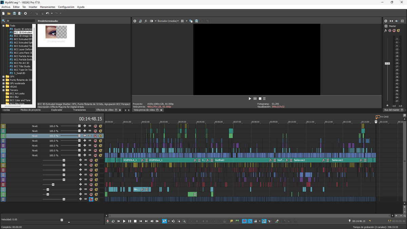Play from start in the timeline transport

[118, 221]
